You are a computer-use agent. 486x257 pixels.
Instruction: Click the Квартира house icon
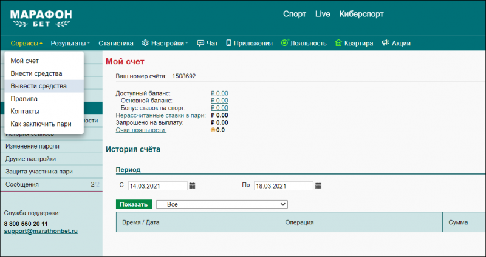click(x=338, y=43)
